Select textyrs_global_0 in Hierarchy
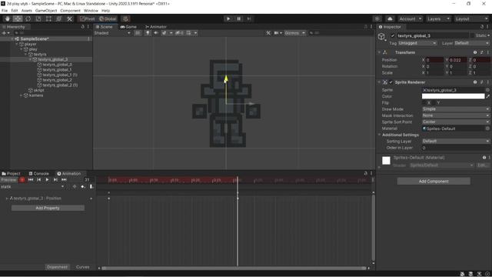Image resolution: width=492 pixels, height=277 pixels. click(57, 65)
